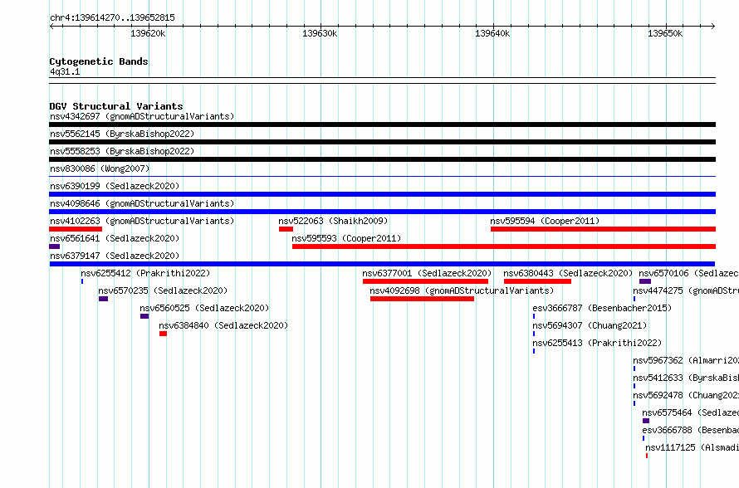This screenshot has width=739, height=488.
Task: Click red bar of nsv6377001 Sedlazeck2020
Action: click(426, 281)
